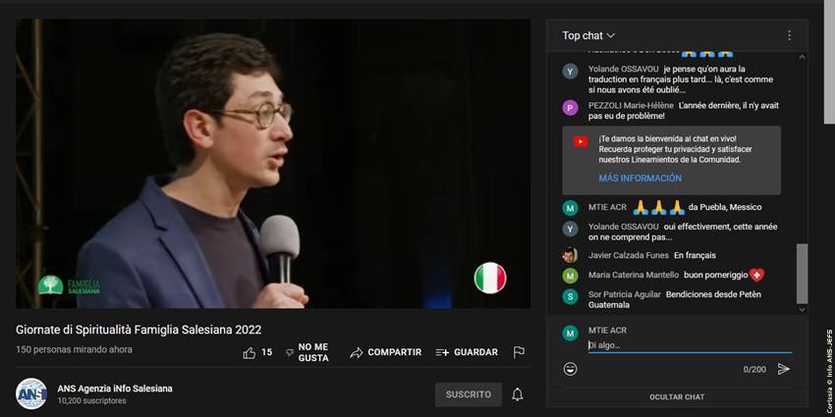Click the video title 'Giornate di Spiritualità Famiglia Salesiana 2022'
The height and width of the screenshot is (417, 835).
(x=139, y=330)
